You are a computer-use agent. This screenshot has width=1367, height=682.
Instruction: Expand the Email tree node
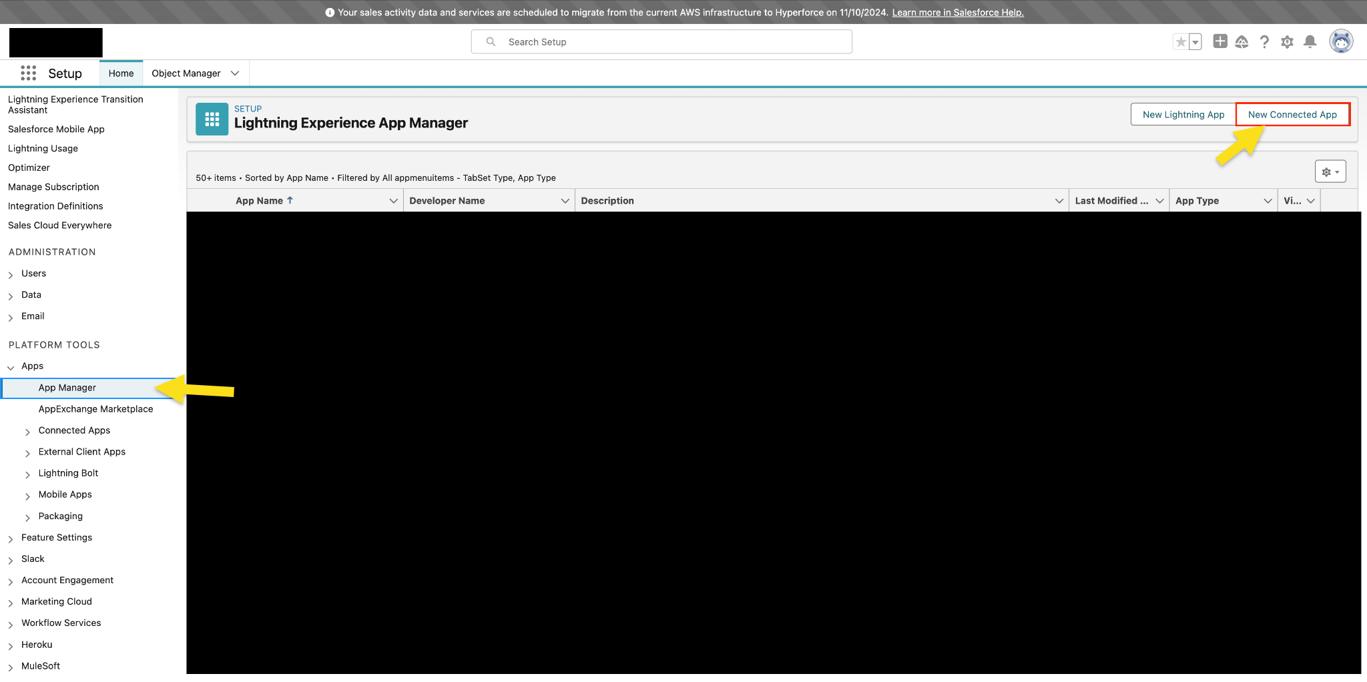point(11,317)
